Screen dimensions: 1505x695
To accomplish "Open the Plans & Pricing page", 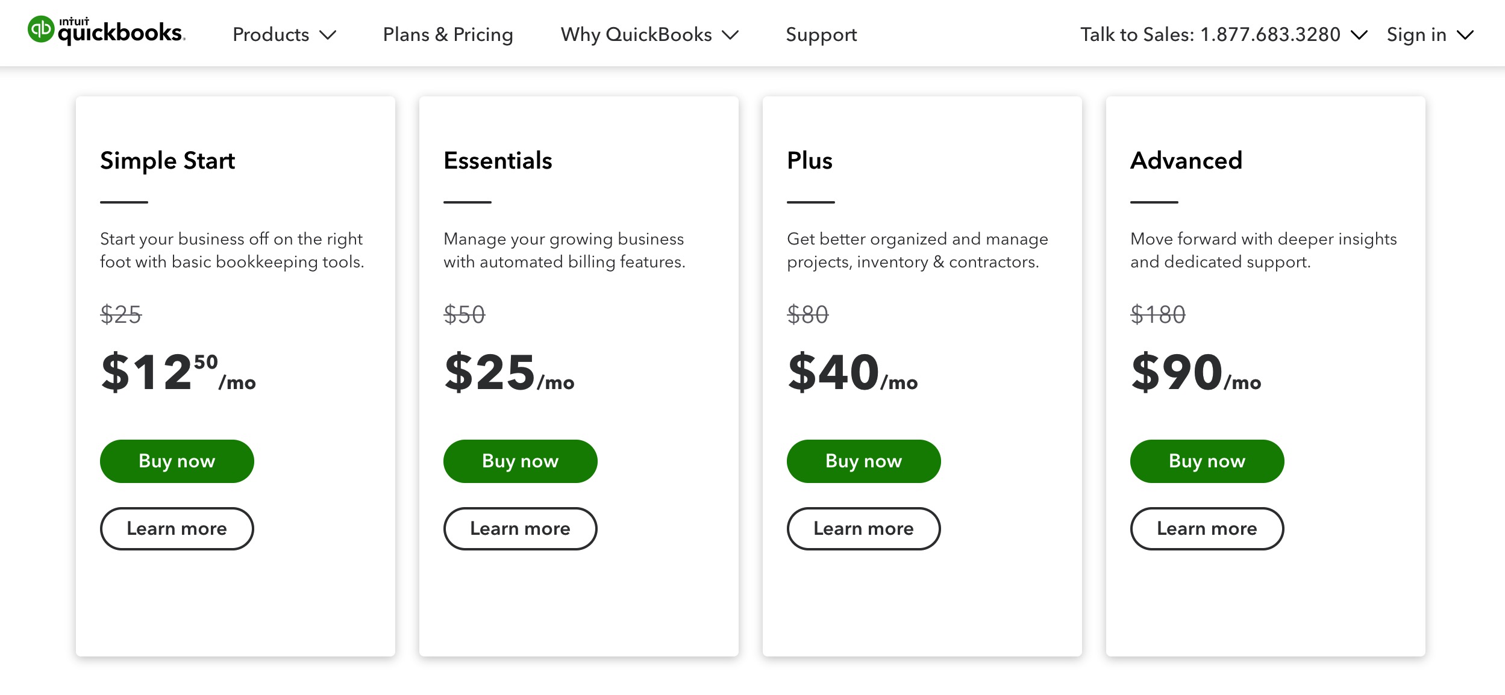I will [x=448, y=35].
